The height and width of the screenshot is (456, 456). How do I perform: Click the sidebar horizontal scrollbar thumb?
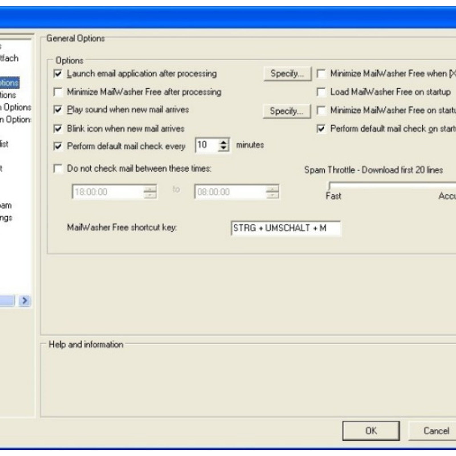click(x=7, y=301)
